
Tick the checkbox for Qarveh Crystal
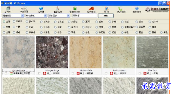pos(6,73)
